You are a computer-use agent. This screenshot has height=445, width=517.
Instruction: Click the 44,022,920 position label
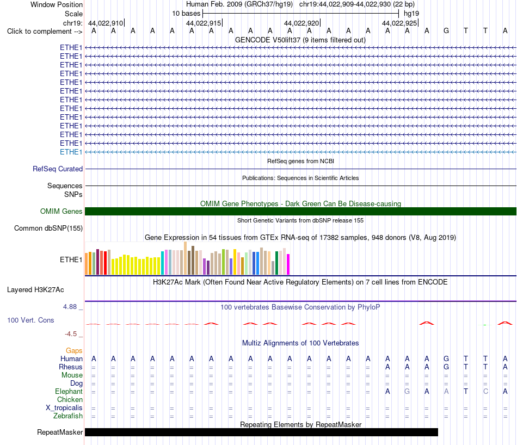[301, 23]
